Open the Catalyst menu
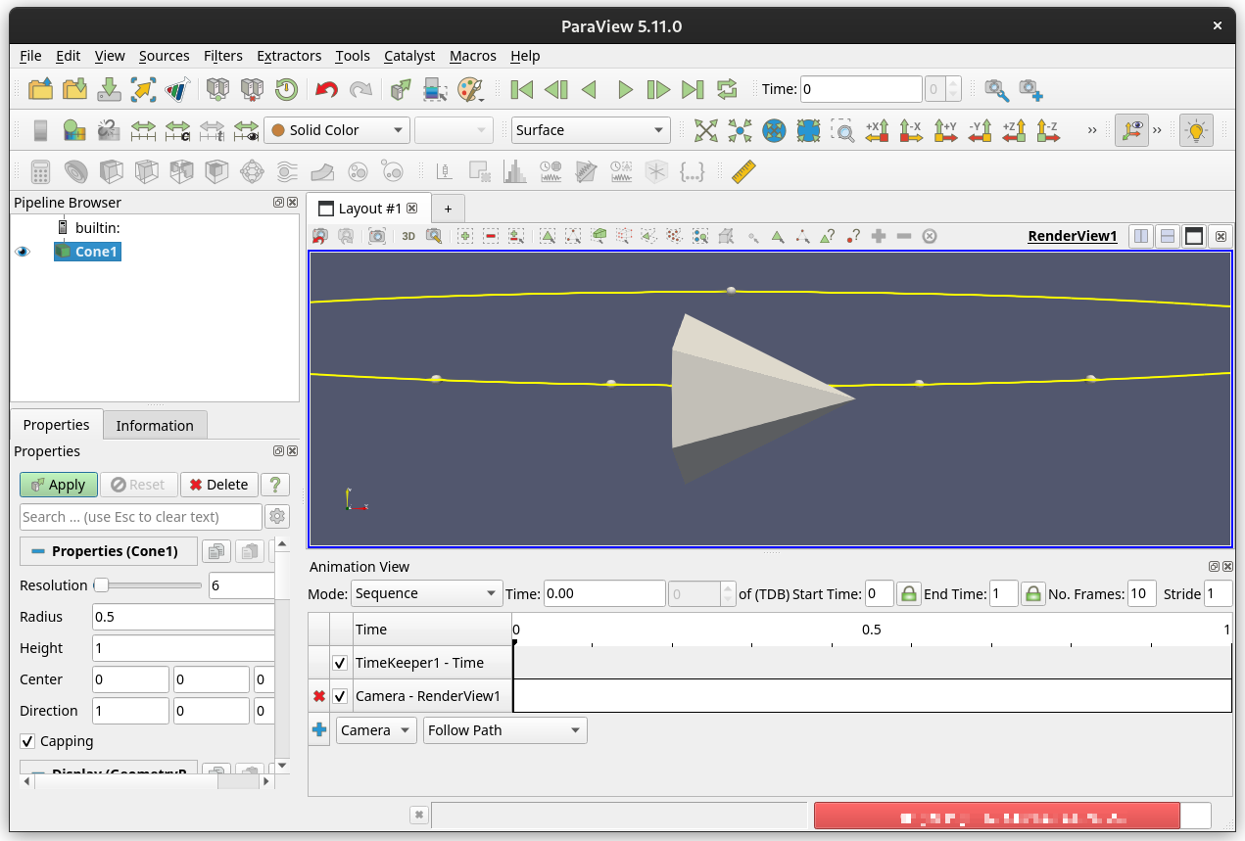This screenshot has width=1245, height=841. point(409,56)
